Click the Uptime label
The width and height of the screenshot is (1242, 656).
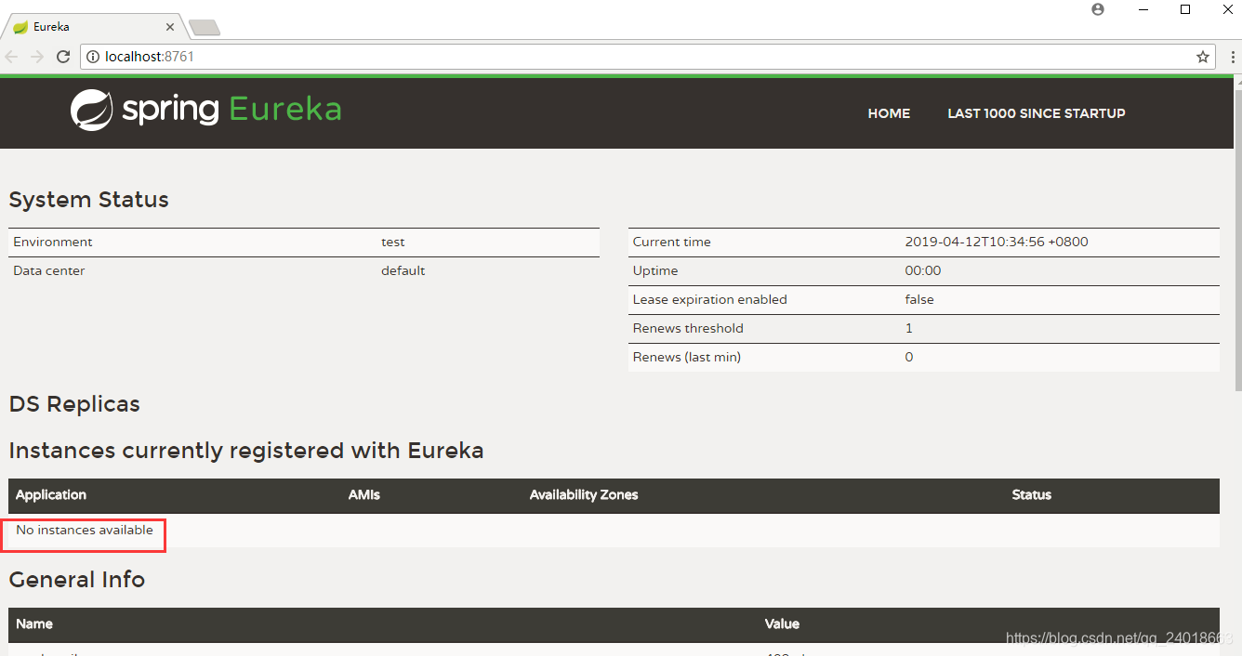[x=655, y=270]
